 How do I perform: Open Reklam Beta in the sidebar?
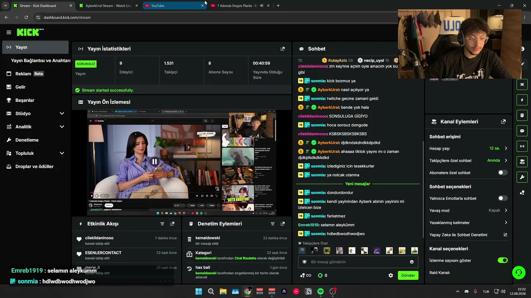click(x=35, y=74)
